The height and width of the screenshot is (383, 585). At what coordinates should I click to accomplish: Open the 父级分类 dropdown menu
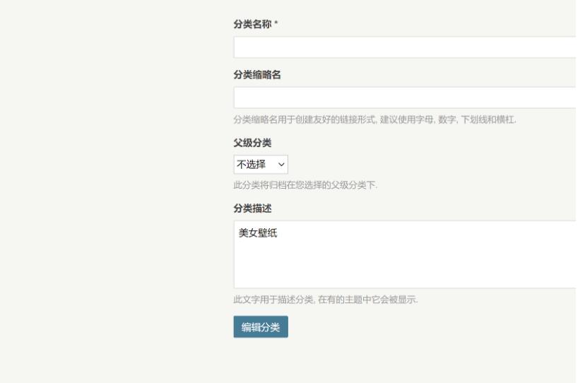[x=261, y=165]
